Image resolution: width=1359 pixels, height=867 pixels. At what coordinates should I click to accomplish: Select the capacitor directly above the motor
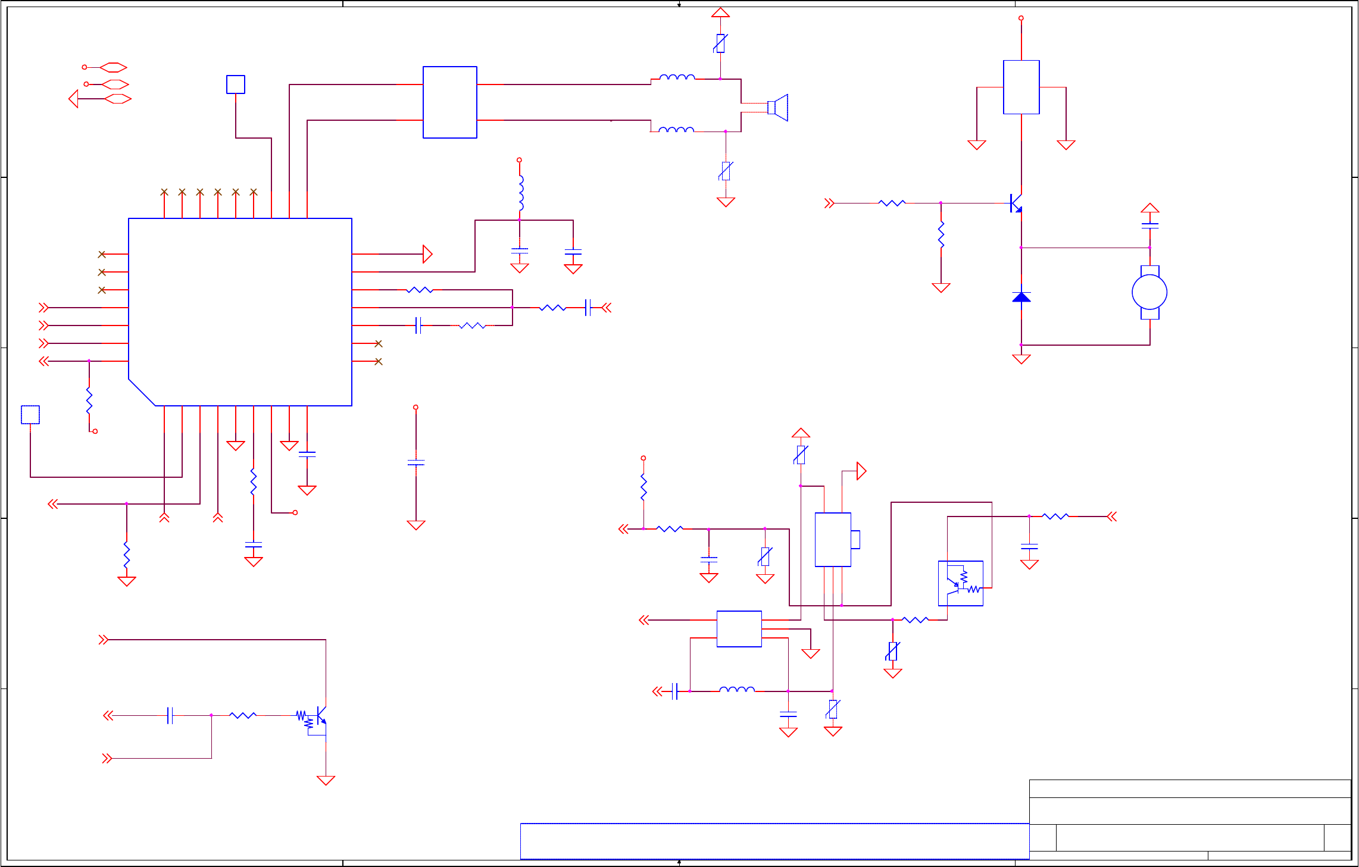(x=1150, y=226)
